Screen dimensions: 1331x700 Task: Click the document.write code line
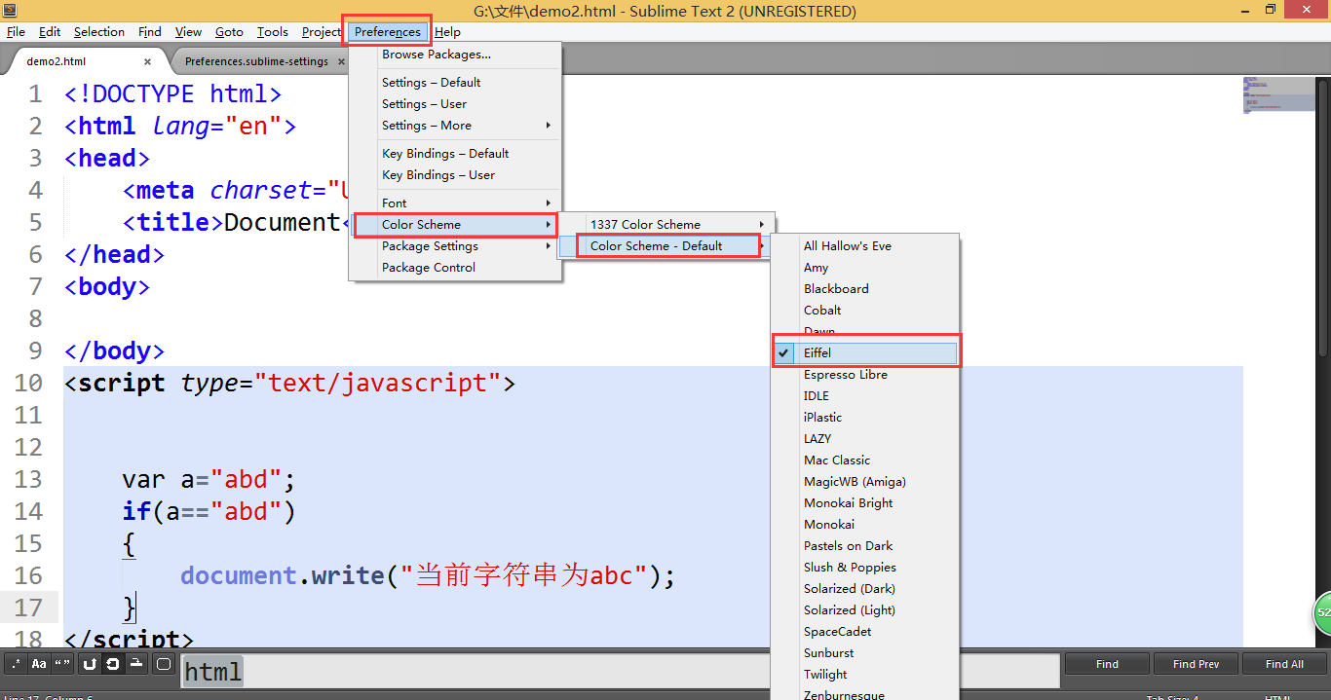pos(428,575)
